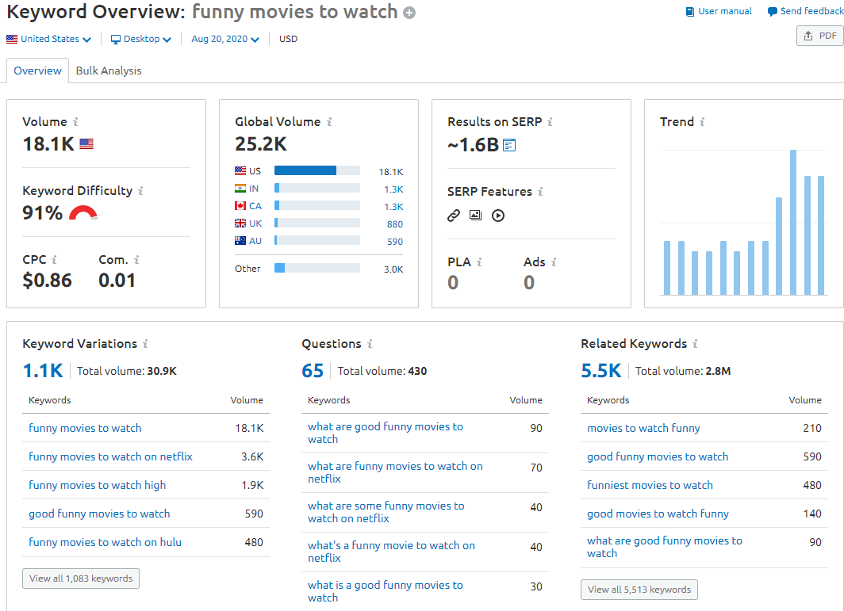
Task: Open question 'what is a good funny movies to watch'
Action: point(386,591)
